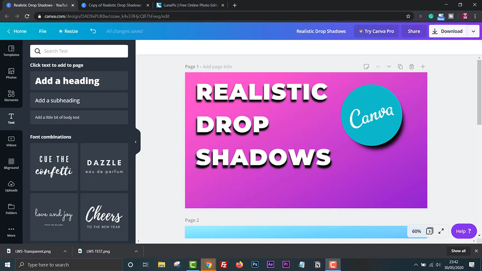
Task: Click the undo arrow icon
Action: (x=93, y=31)
